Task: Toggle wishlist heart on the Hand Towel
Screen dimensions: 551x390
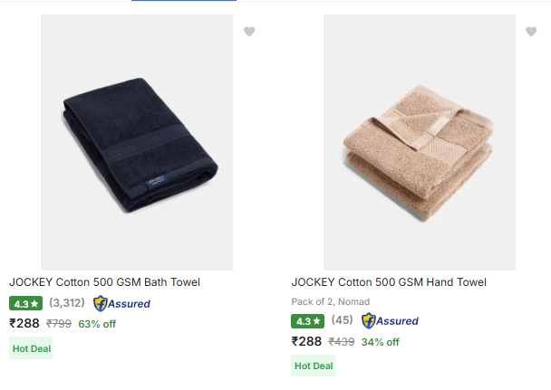Action: pos(531,32)
